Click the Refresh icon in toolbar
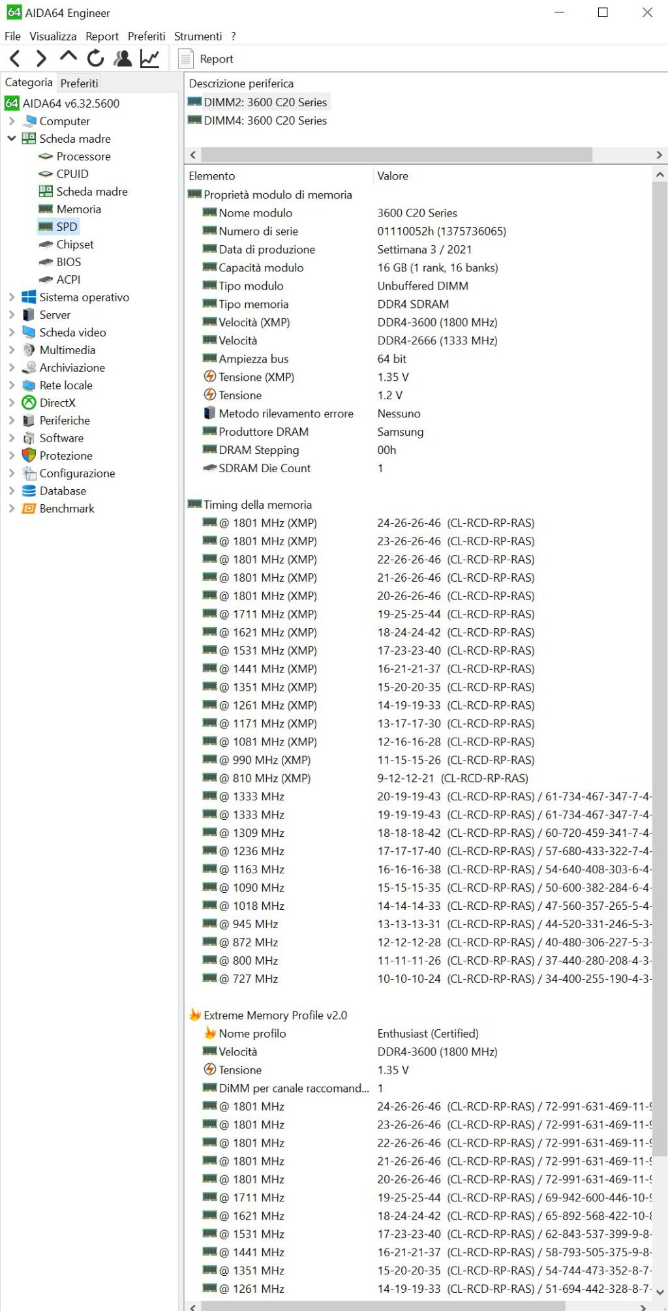 [x=95, y=59]
